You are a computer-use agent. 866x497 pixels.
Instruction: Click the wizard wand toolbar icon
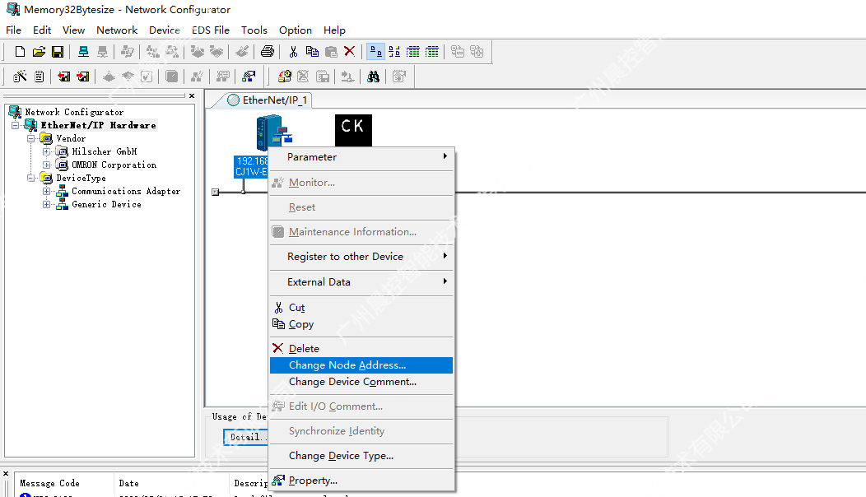tap(20, 77)
